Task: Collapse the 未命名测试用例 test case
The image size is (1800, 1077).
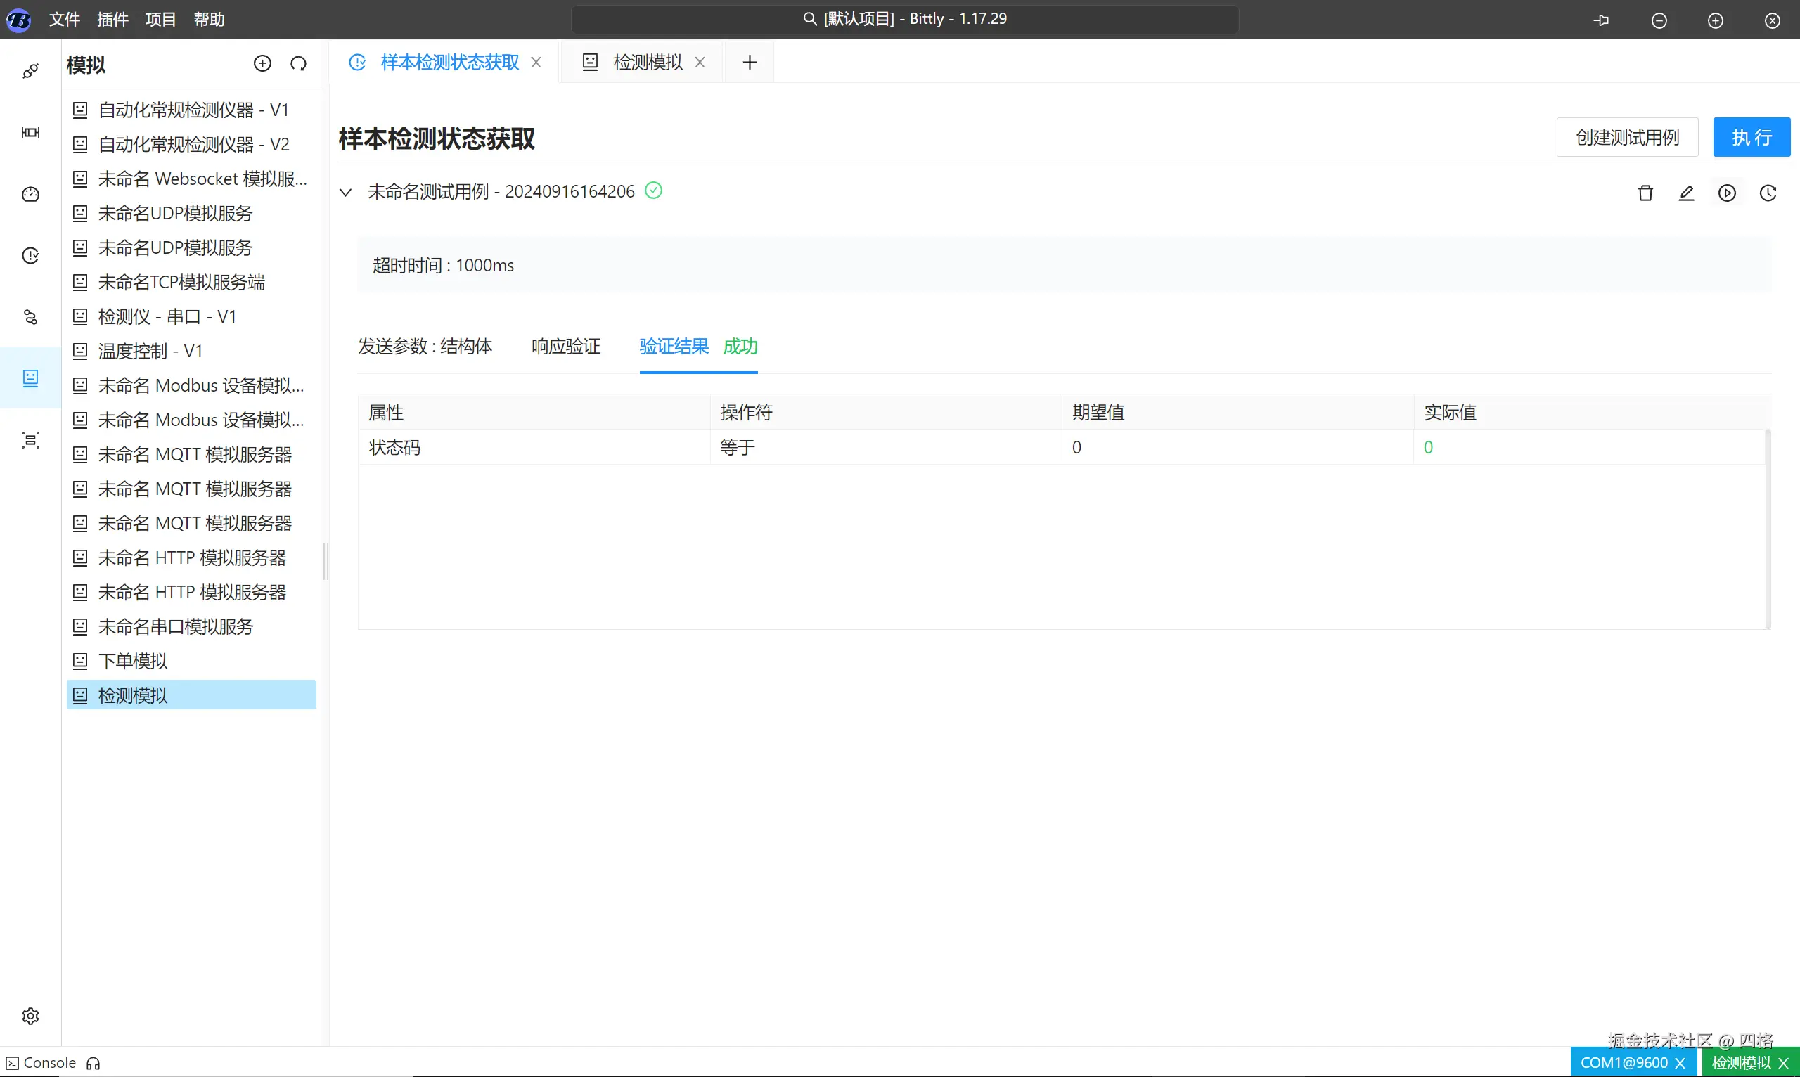Action: pyautogui.click(x=345, y=193)
